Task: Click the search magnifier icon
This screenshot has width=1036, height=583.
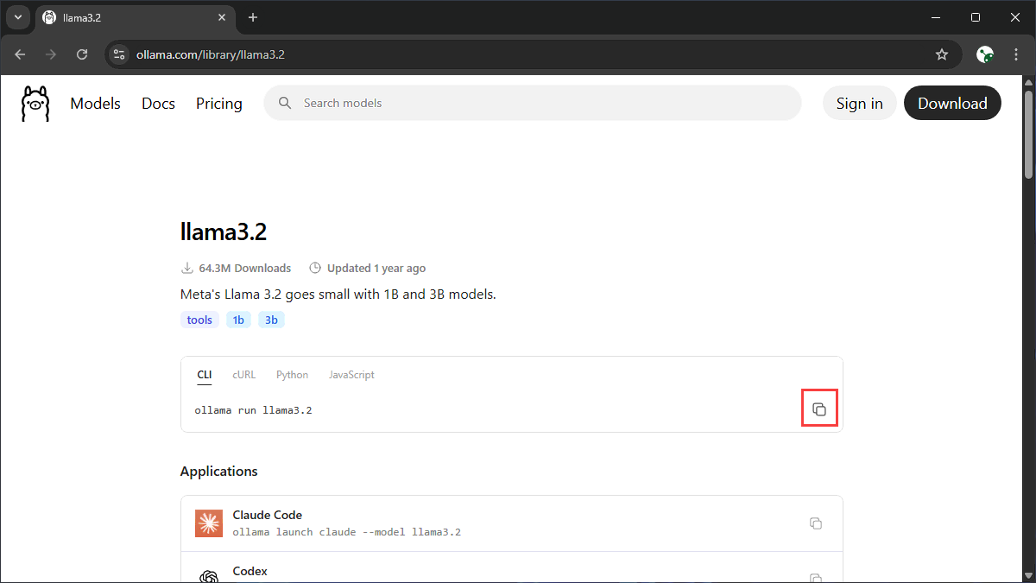Action: click(285, 103)
